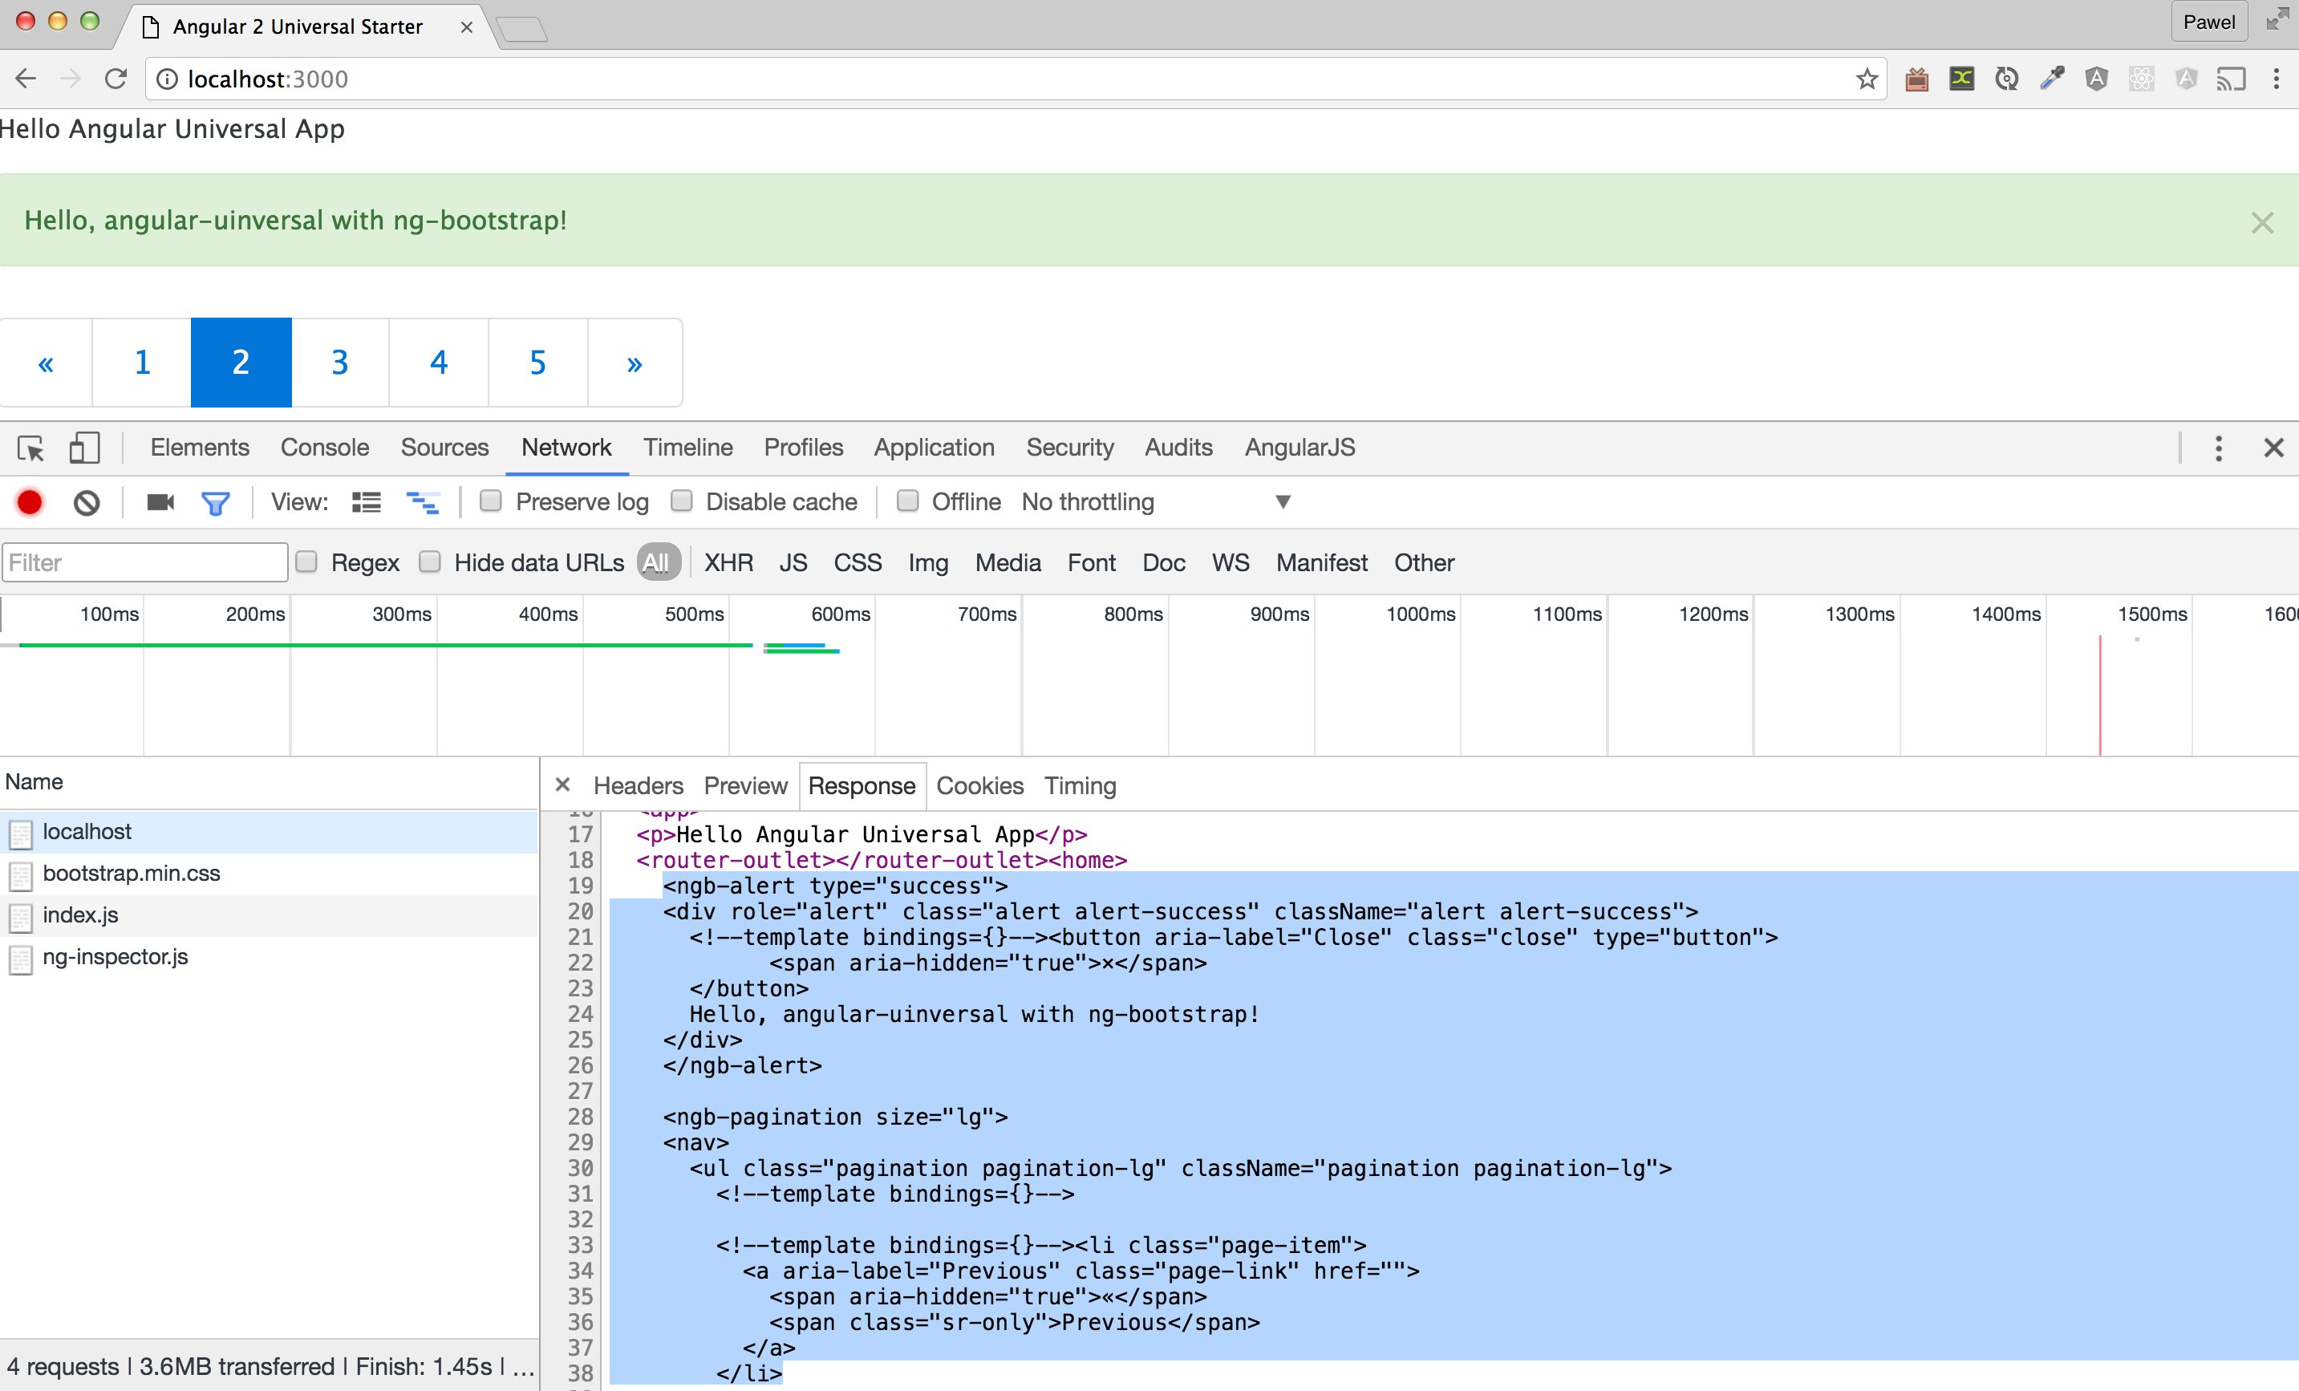Click the circular arrows extension icon
Image resolution: width=2299 pixels, height=1391 pixels.
(x=2006, y=79)
